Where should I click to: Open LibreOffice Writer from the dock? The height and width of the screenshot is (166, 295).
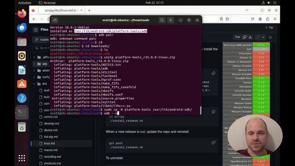coord(22,70)
